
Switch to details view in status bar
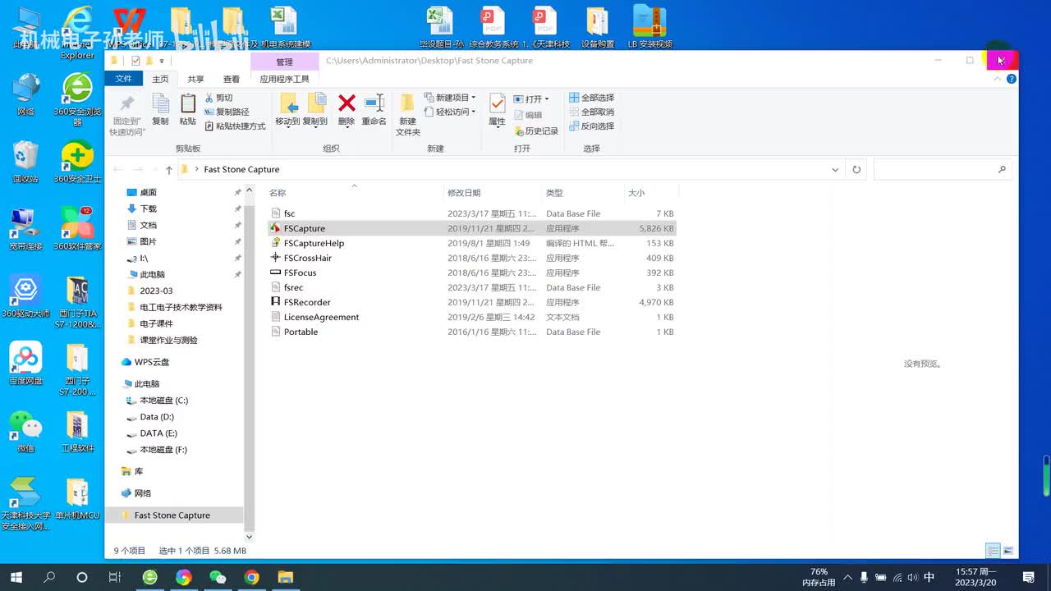click(994, 551)
